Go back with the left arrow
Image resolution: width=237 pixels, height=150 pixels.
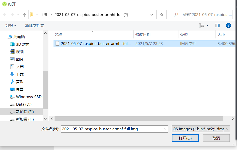point(5,15)
